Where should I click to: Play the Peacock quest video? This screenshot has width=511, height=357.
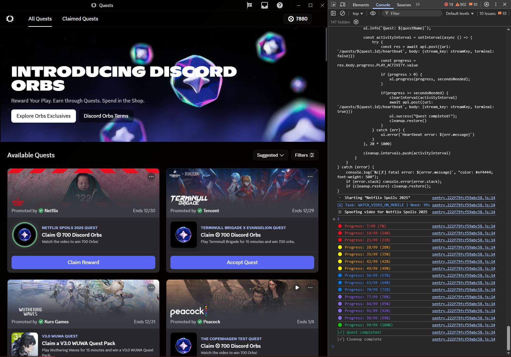point(297,288)
